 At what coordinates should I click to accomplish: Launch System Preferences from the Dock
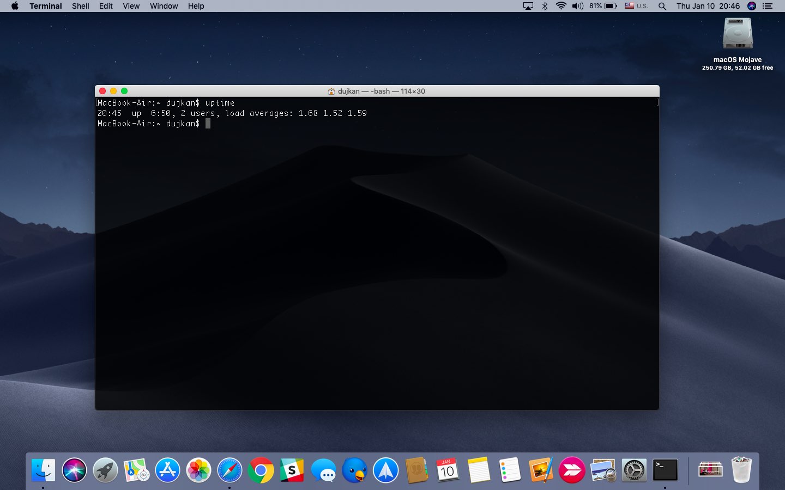pyautogui.click(x=634, y=470)
